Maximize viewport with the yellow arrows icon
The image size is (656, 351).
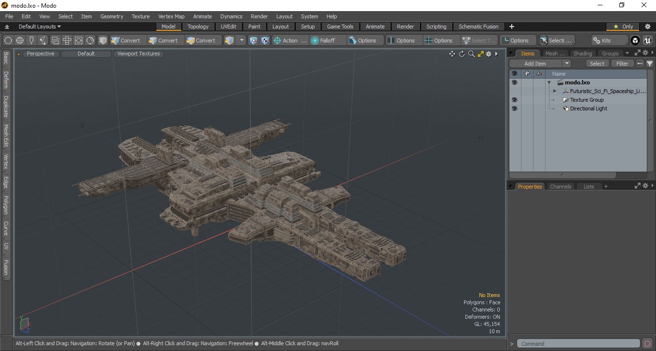[480, 54]
